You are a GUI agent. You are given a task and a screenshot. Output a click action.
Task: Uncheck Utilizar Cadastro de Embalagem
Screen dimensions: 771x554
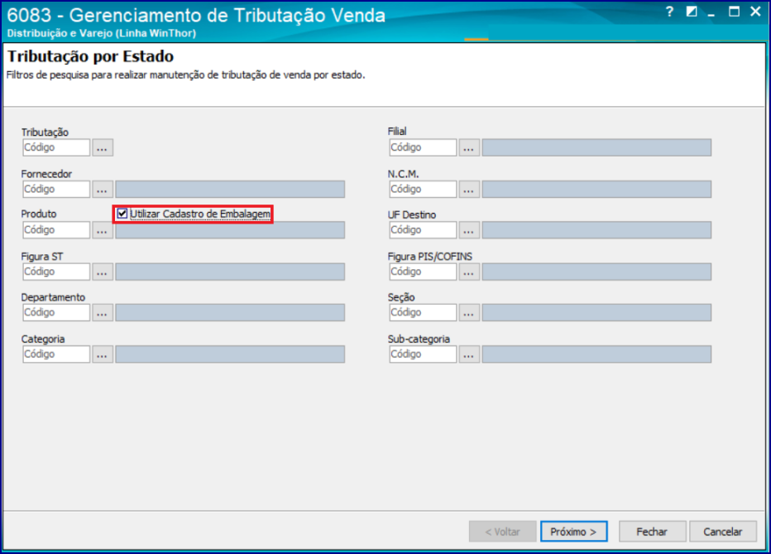point(122,214)
